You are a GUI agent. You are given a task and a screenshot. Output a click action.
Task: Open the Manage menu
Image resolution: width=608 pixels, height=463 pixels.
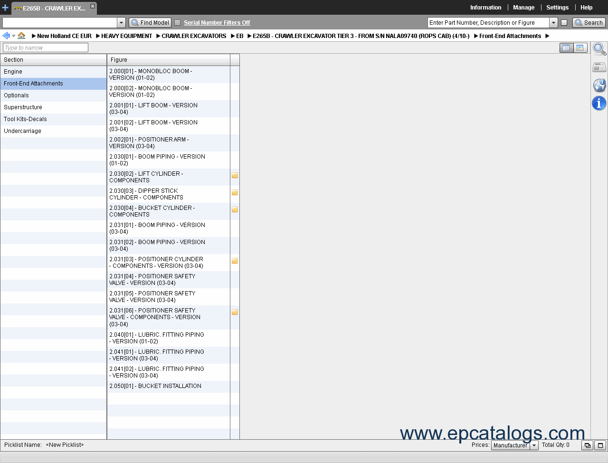point(523,8)
